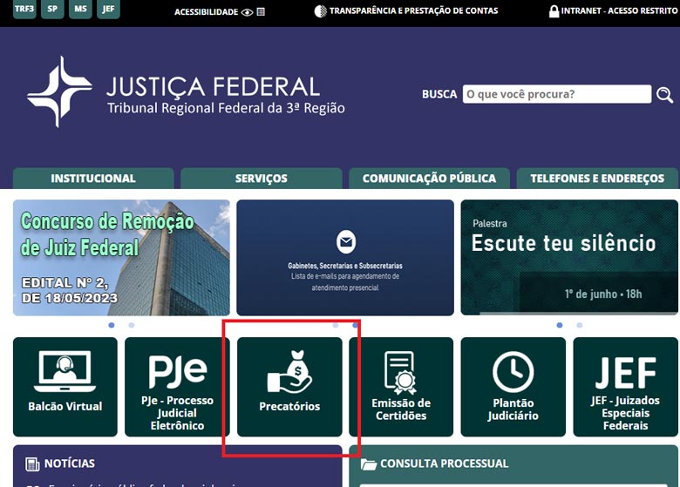Open JEF - Juizados Especiais Federais tile

(x=625, y=387)
